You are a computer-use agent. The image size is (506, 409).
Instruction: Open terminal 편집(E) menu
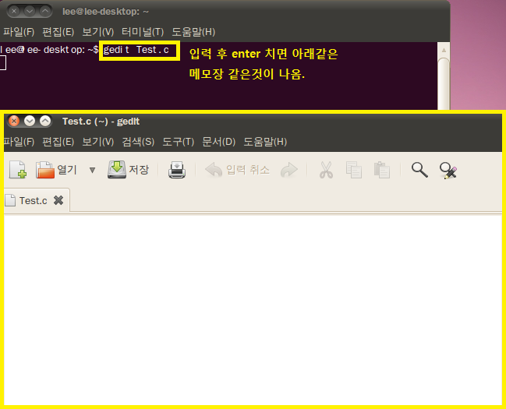click(x=58, y=32)
